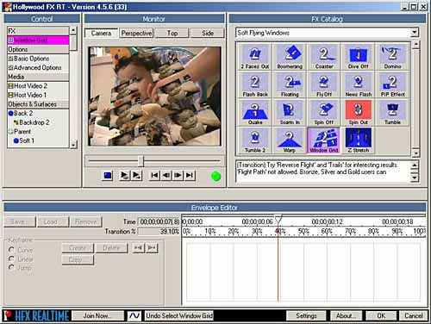Confirm with the OK button

coord(381,315)
